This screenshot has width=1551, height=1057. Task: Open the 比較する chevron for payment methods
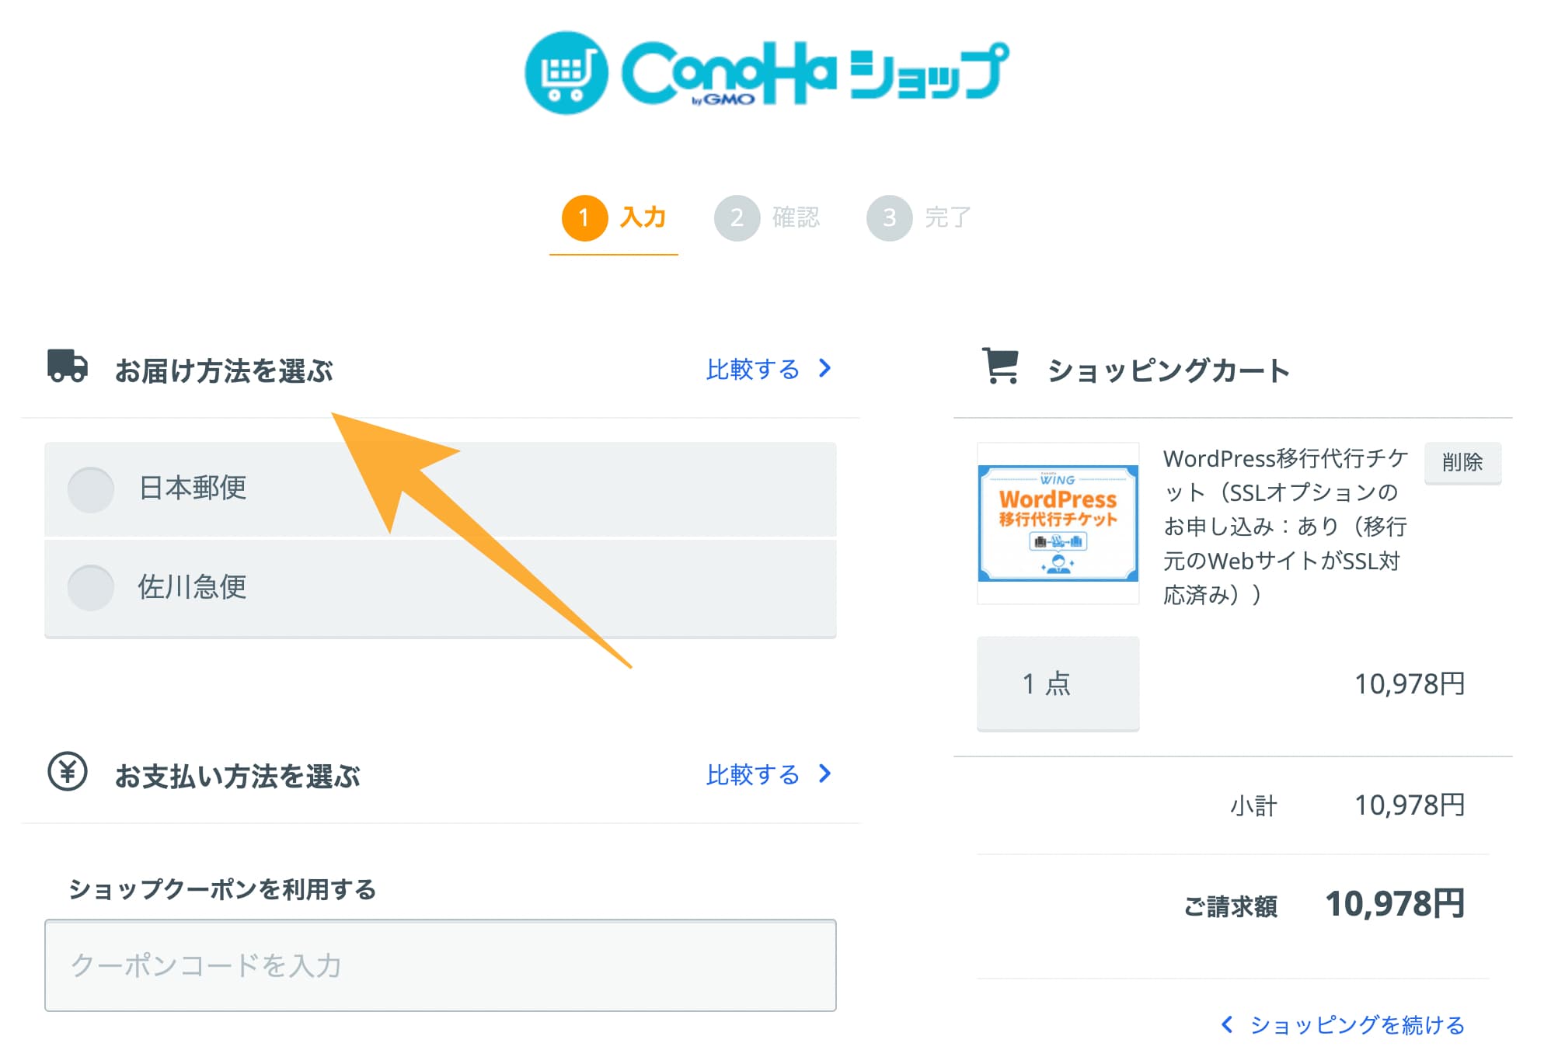(825, 774)
